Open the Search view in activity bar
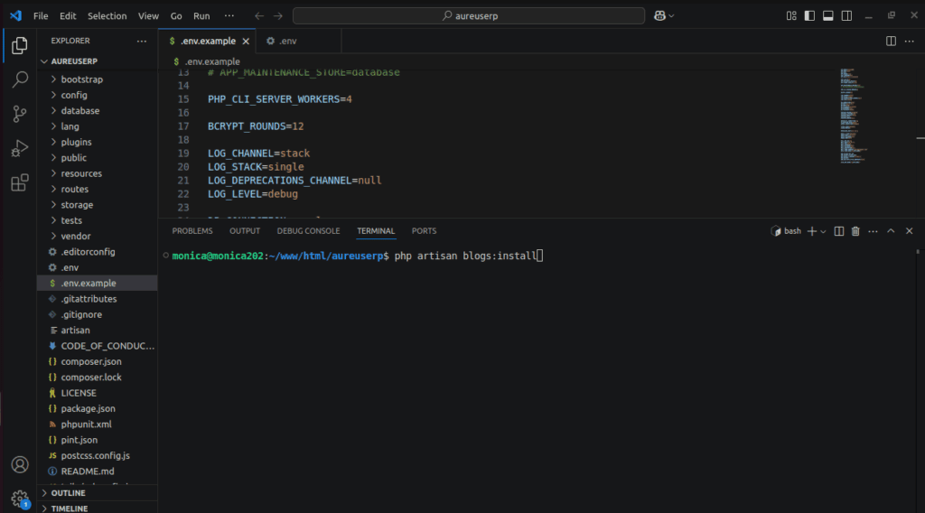 click(x=20, y=79)
